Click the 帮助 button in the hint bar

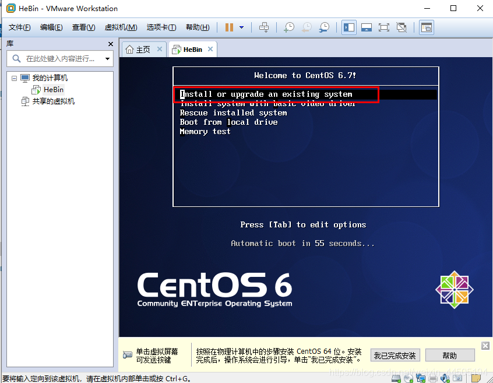pyautogui.click(x=450, y=356)
